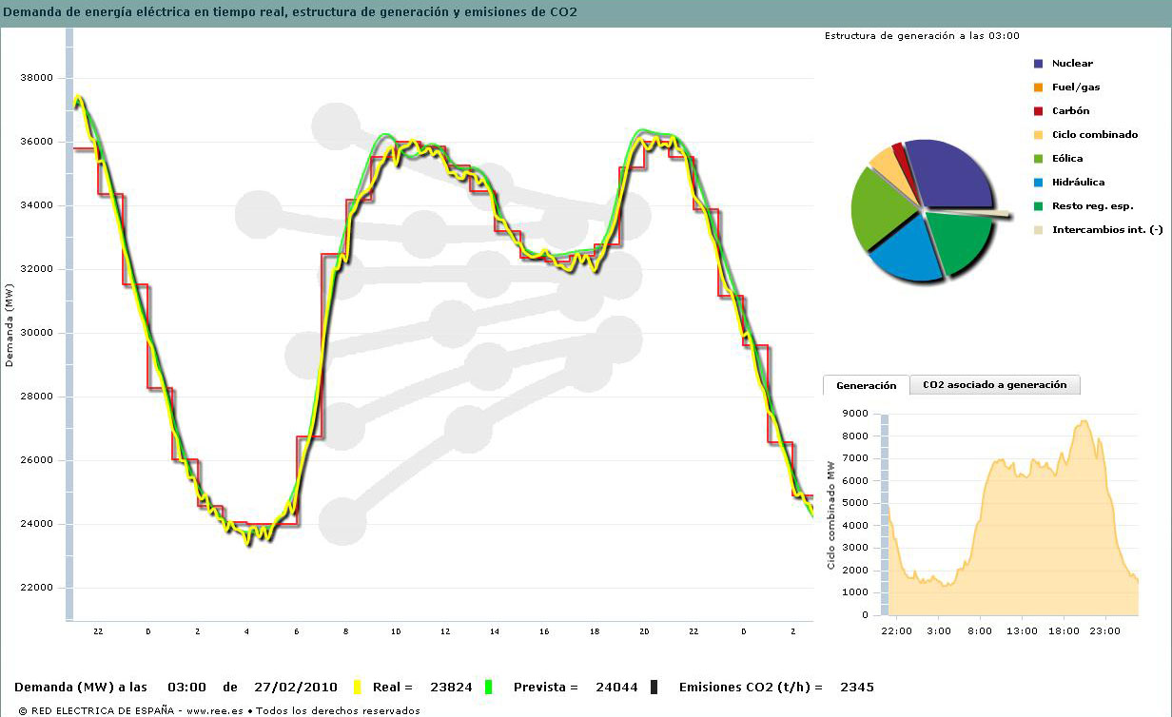Click the time marker bar on generation chart
This screenshot has width=1172, height=717.
884,514
